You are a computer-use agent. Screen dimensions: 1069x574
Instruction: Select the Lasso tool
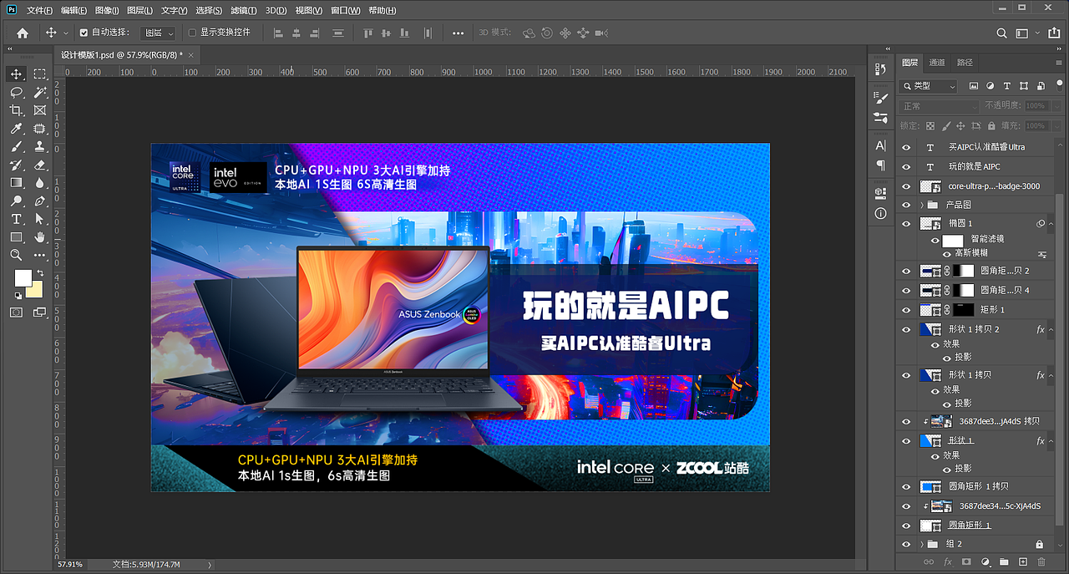(16, 93)
